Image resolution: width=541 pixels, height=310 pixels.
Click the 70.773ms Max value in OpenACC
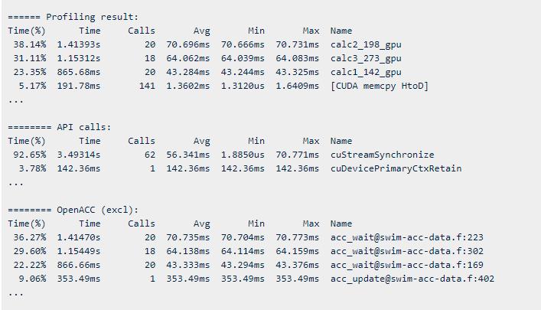coord(297,237)
